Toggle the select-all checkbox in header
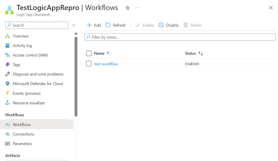The image size is (278, 161). 89,53
